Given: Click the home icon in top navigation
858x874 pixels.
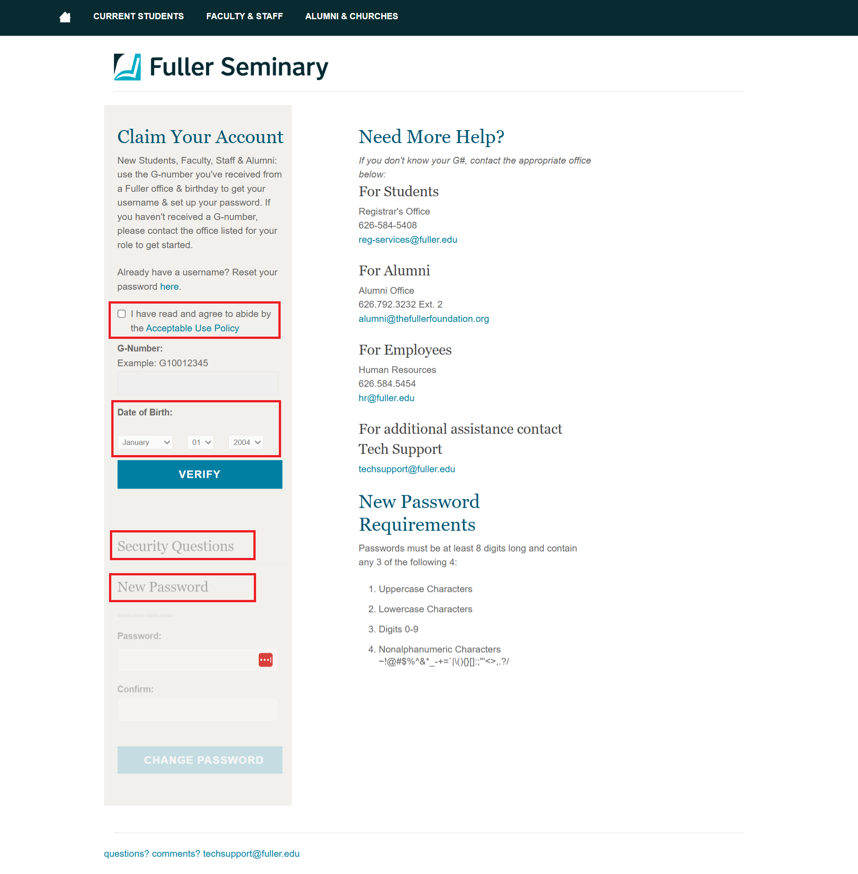Looking at the screenshot, I should coord(65,17).
